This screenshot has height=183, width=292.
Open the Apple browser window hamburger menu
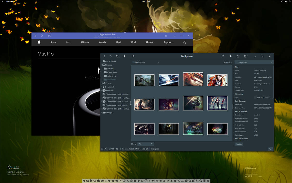(166, 36)
